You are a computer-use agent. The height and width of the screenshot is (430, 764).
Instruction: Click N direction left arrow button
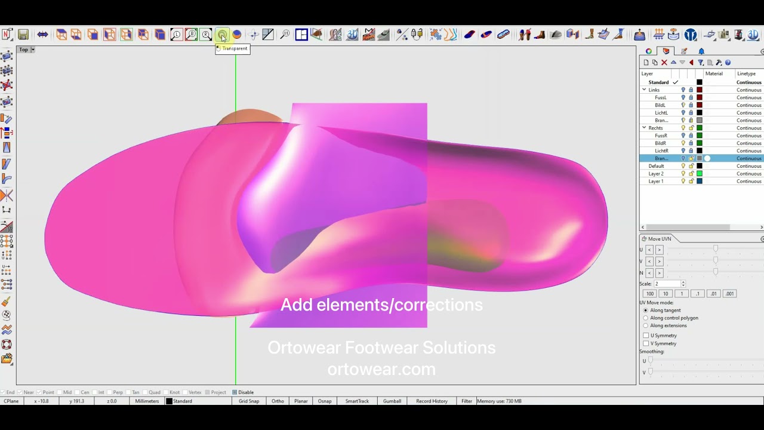click(649, 273)
